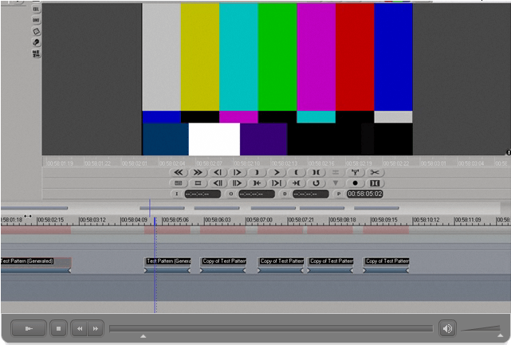Select the first Copy of Test Pattern clip
This screenshot has width=511, height=345.
click(x=223, y=261)
